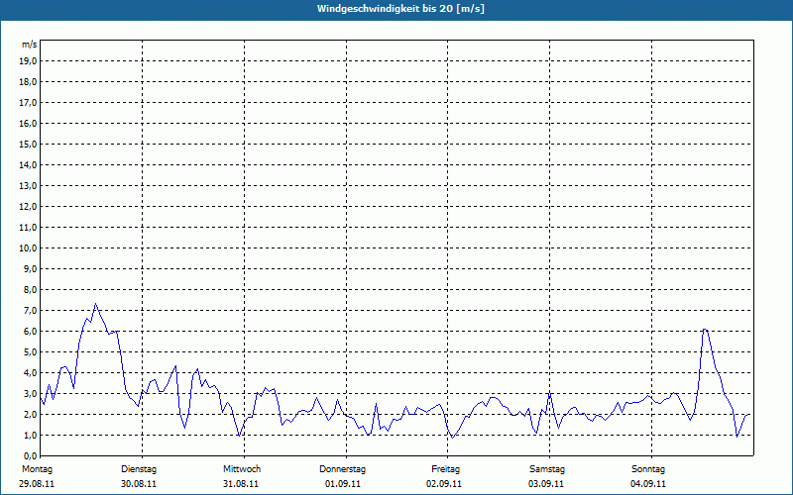Select the 8,0 y-axis label
The height and width of the screenshot is (495, 793).
(x=30, y=289)
